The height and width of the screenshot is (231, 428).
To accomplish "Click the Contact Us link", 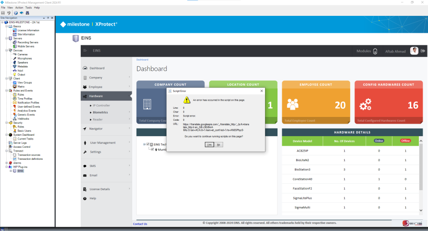I will (140, 224).
